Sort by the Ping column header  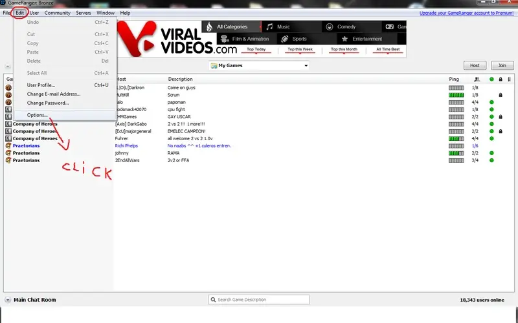(454, 79)
